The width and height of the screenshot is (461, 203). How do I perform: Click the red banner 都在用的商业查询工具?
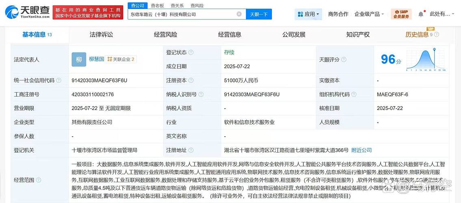[88, 12]
